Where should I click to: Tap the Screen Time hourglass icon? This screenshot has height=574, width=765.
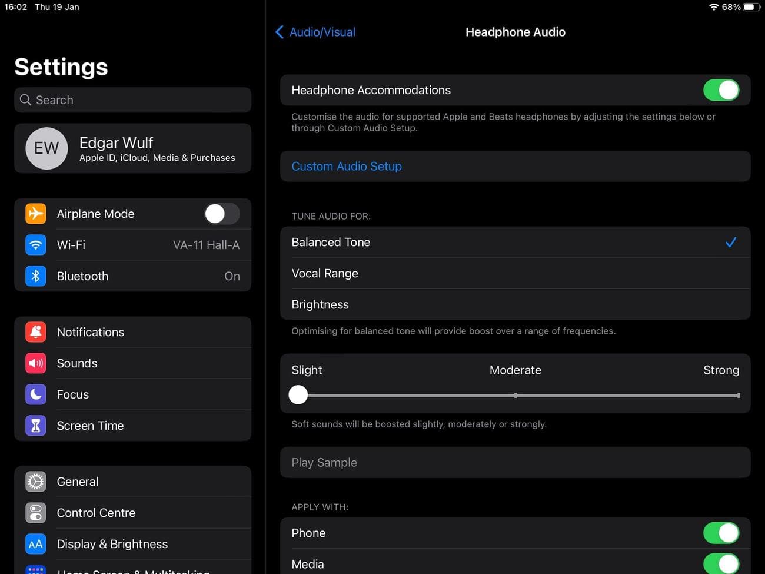(36, 426)
